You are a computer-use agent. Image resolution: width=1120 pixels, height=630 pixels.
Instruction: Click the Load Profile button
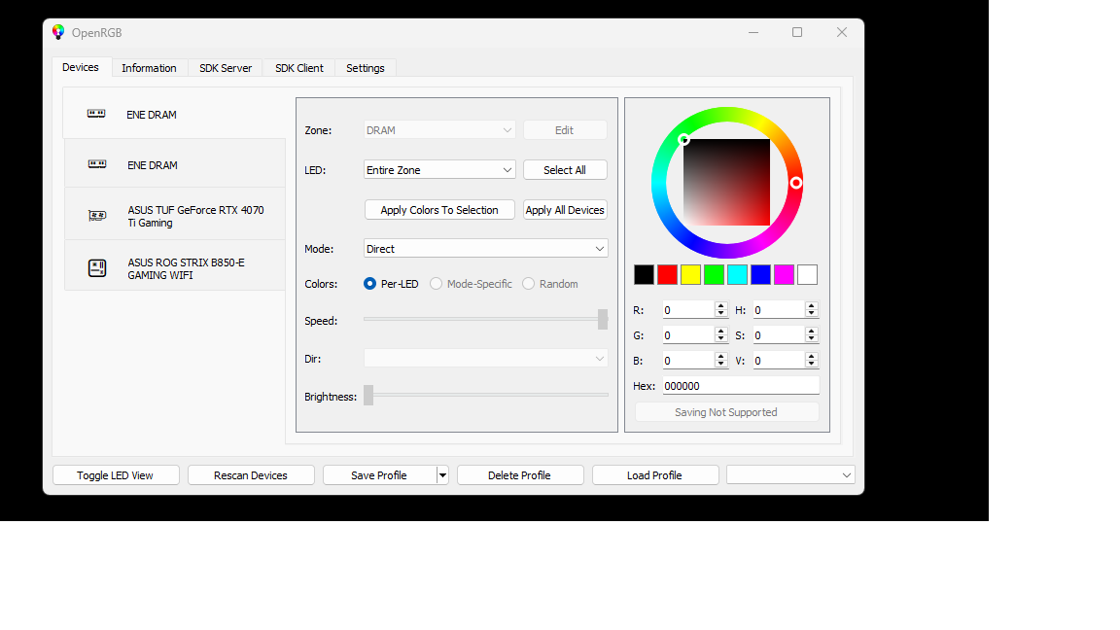pos(655,475)
